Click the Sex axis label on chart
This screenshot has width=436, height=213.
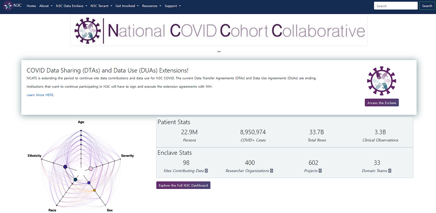pyautogui.click(x=110, y=210)
